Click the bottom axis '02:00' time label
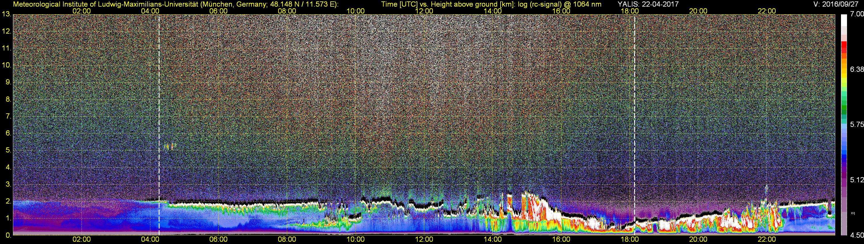 pos(82,240)
